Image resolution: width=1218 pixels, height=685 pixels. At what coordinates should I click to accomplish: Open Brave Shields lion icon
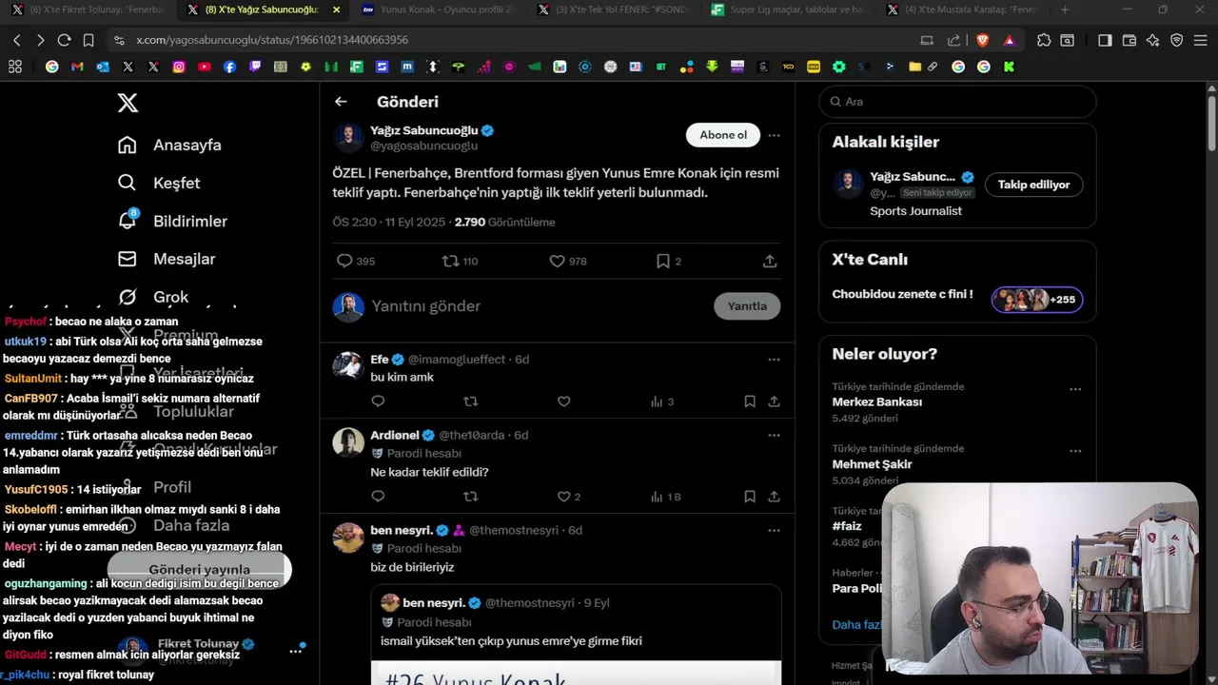pyautogui.click(x=983, y=40)
